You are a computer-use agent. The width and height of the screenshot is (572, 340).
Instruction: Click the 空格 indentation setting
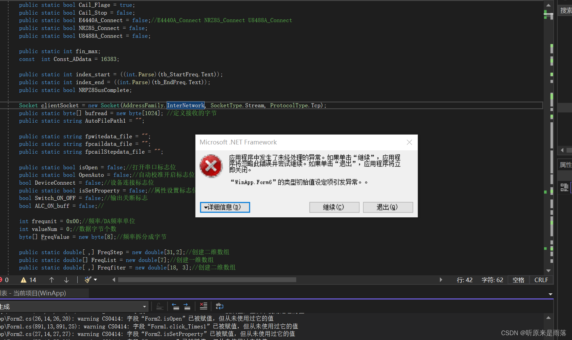519,280
